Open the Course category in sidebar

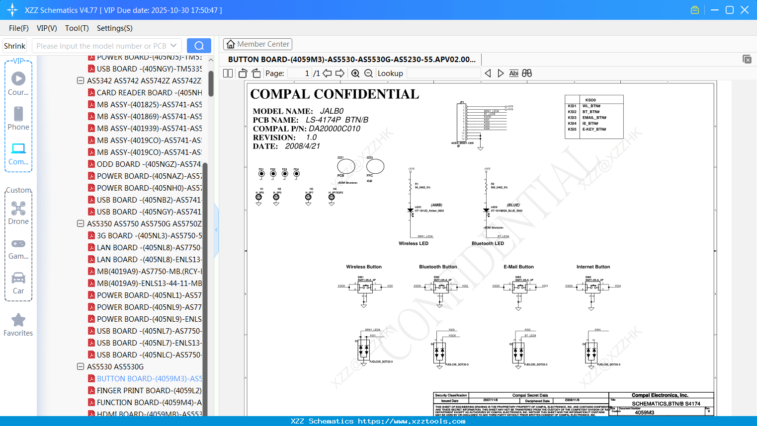[x=18, y=83]
